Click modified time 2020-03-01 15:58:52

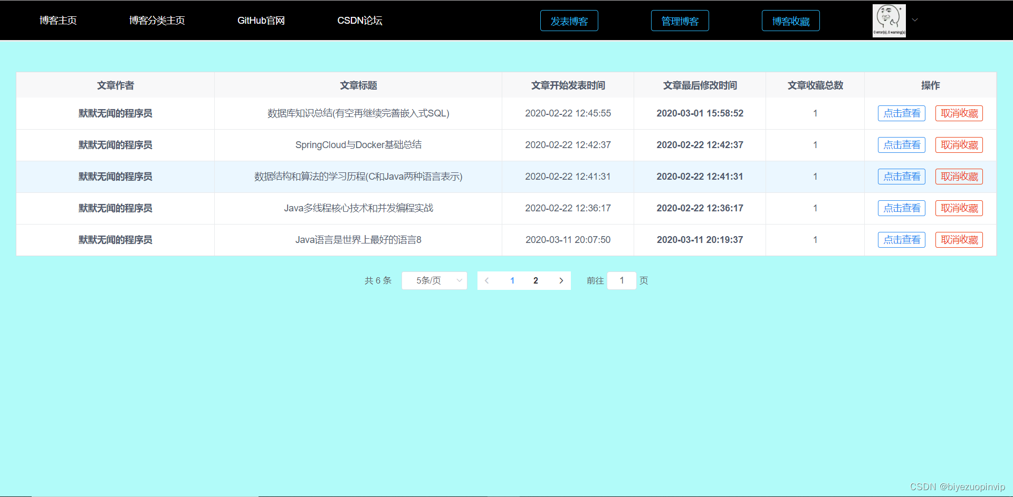pos(700,113)
